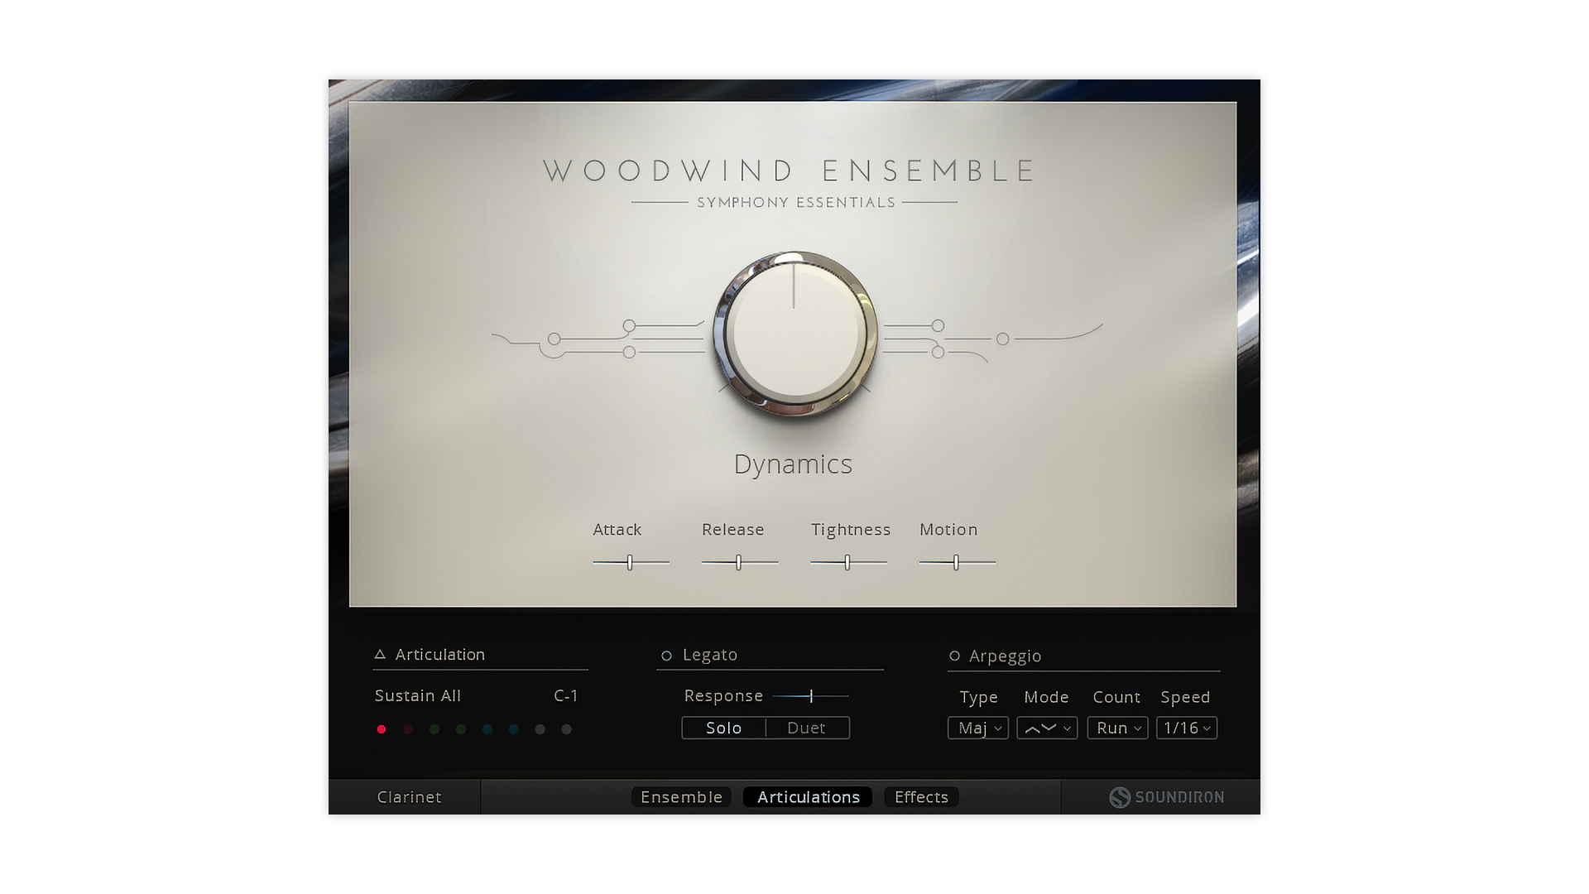Click the C-1 key assignment field
The image size is (1589, 894).
566,696
